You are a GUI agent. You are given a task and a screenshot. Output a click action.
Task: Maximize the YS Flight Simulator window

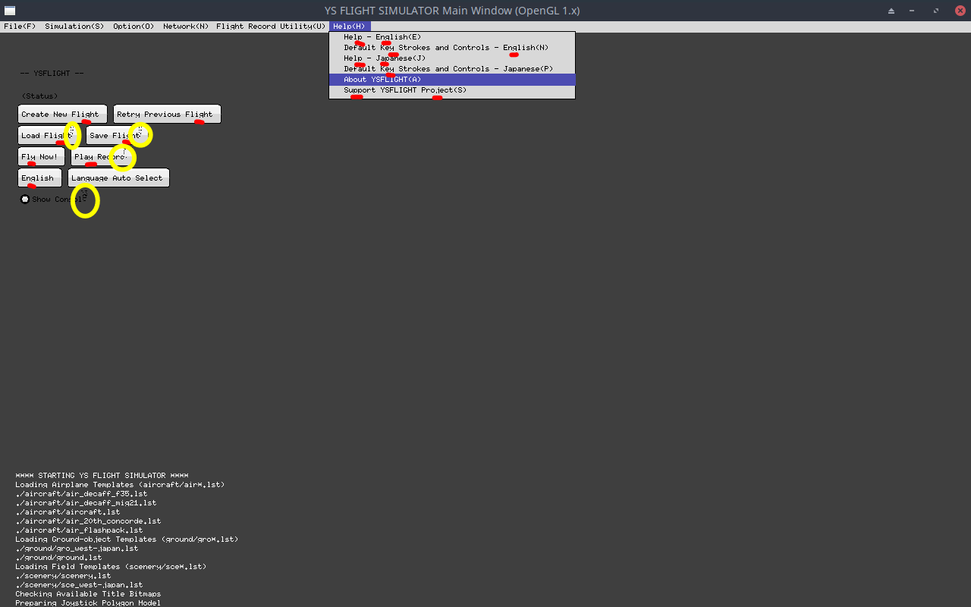pyautogui.click(x=936, y=11)
